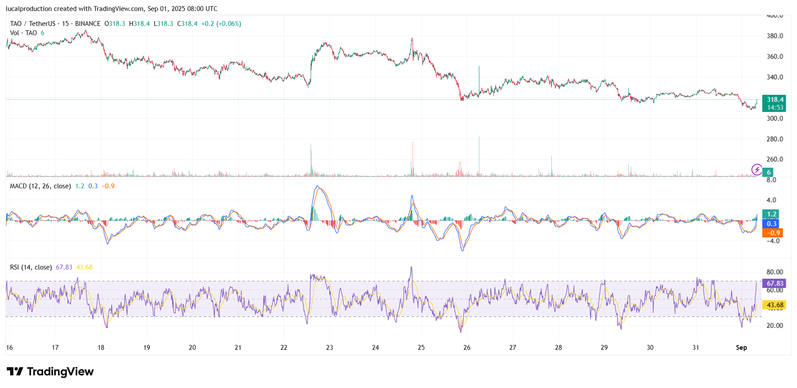The width and height of the screenshot is (797, 388).
Task: Click the yellow 43.68 value in RSI legend
Action: click(x=84, y=267)
